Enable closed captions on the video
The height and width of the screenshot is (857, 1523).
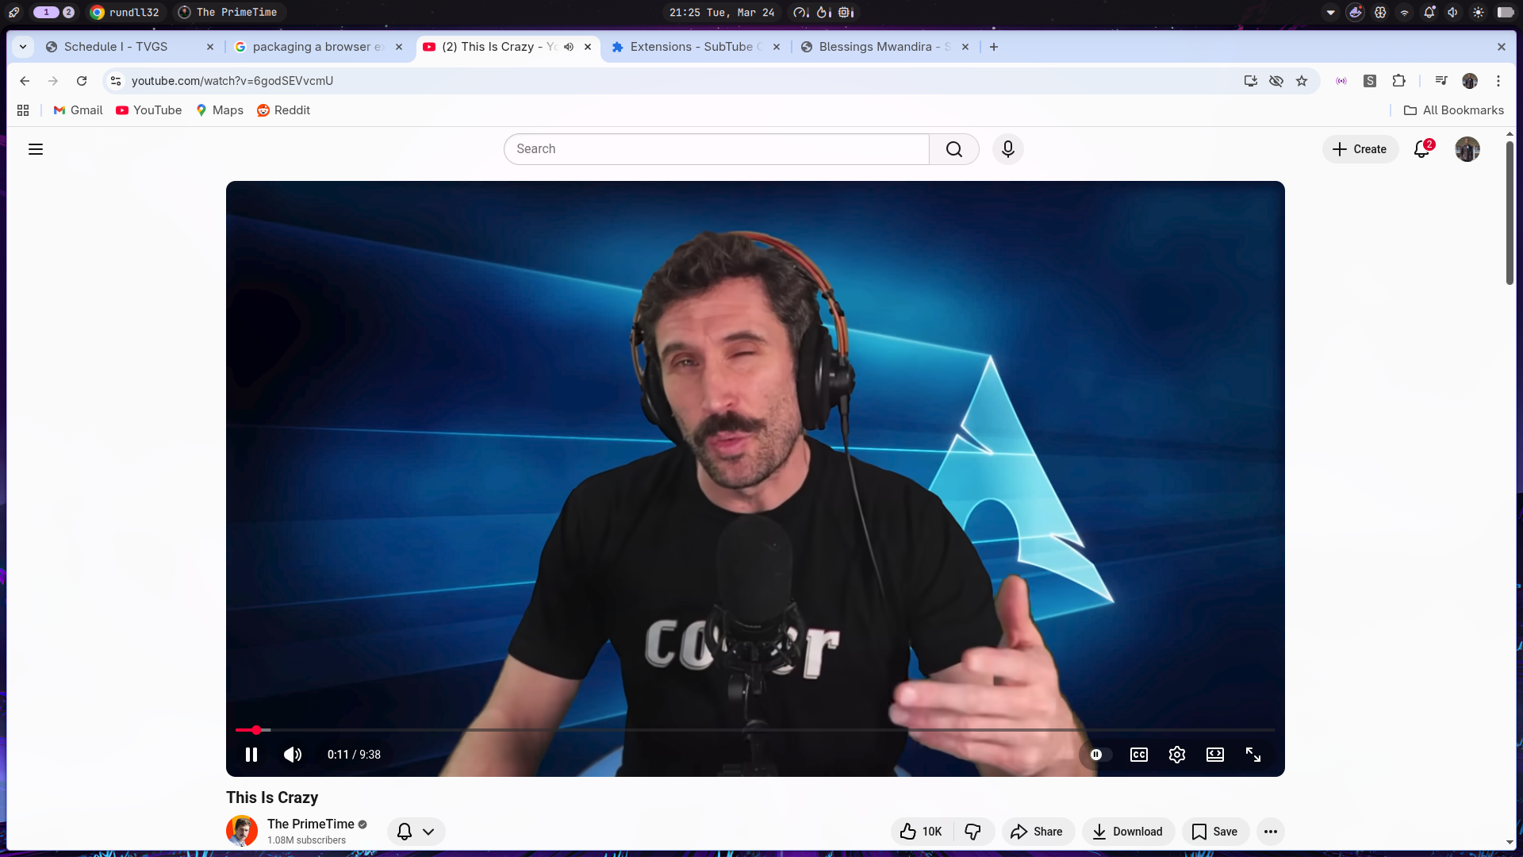tap(1138, 755)
